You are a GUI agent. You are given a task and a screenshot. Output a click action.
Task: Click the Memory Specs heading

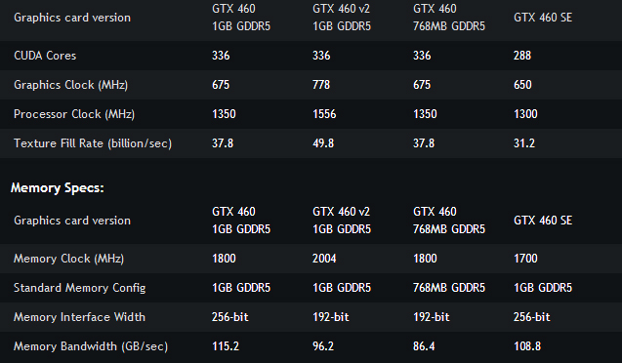pos(57,187)
